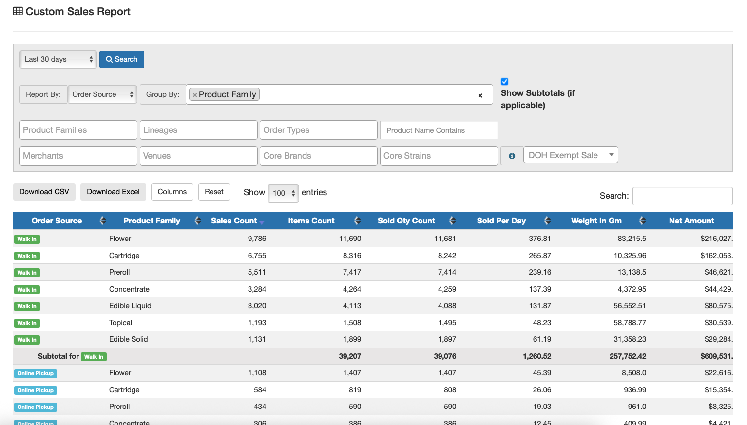Expand the DOH Exempt Sale dropdown
Viewport: 747px width, 425px height.
(570, 155)
